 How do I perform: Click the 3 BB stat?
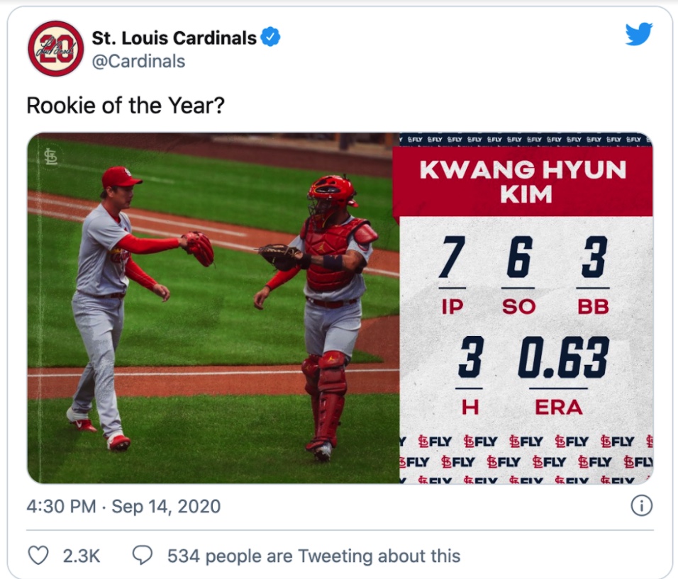(x=593, y=260)
